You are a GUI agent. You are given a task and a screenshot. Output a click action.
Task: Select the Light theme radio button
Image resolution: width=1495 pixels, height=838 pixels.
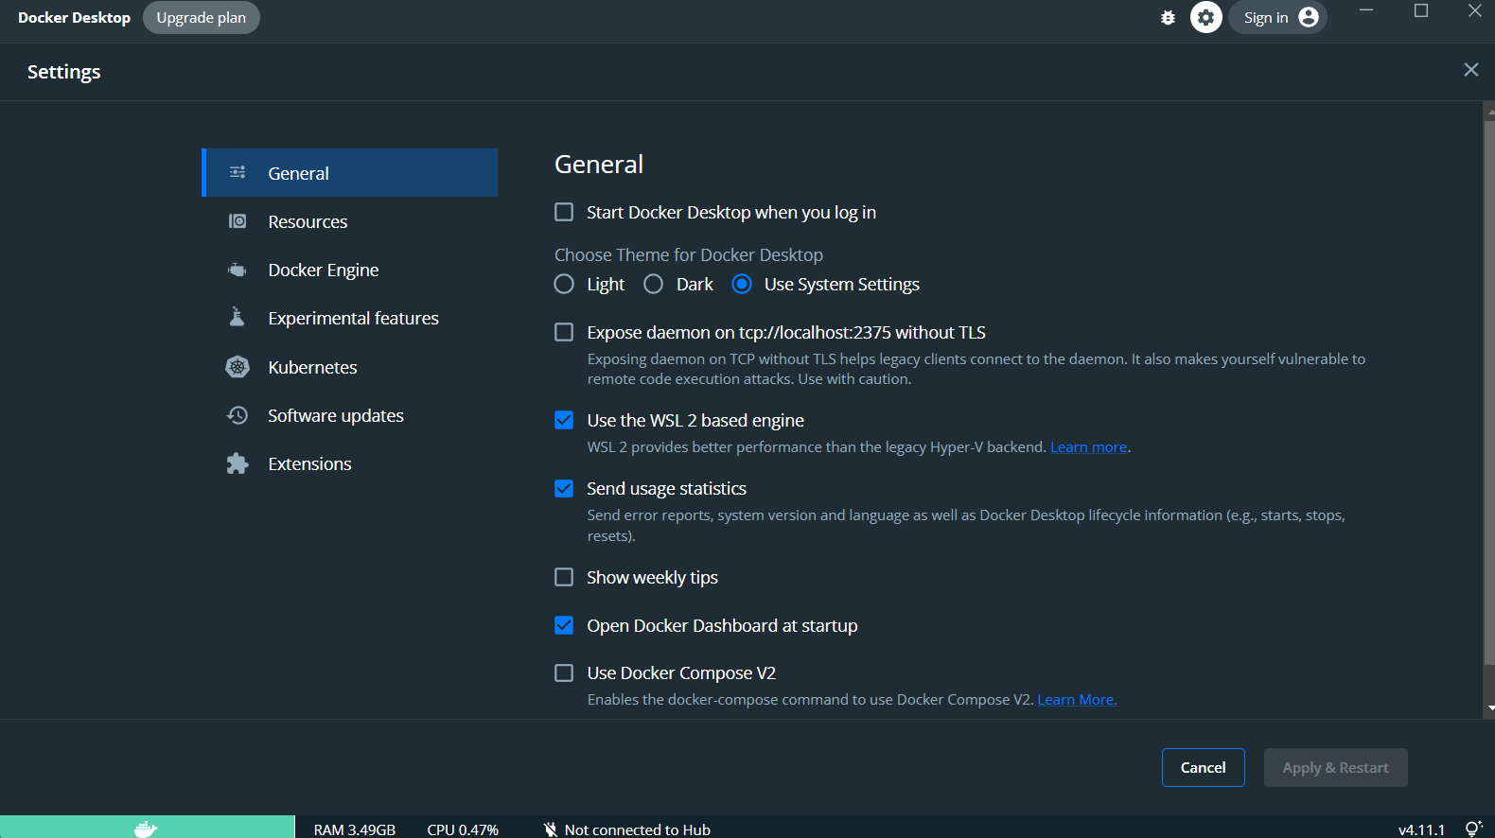pos(564,284)
